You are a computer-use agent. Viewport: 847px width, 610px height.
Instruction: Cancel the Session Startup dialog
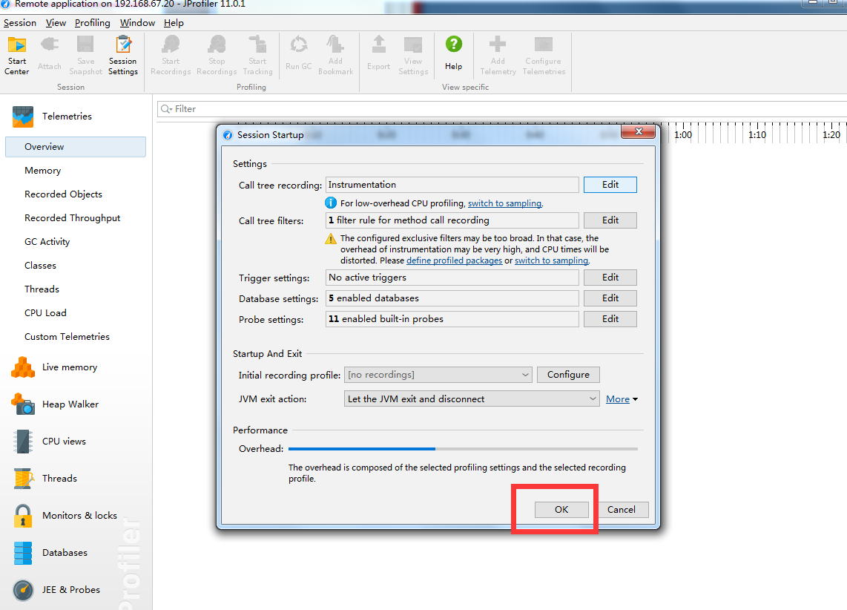pos(622,510)
